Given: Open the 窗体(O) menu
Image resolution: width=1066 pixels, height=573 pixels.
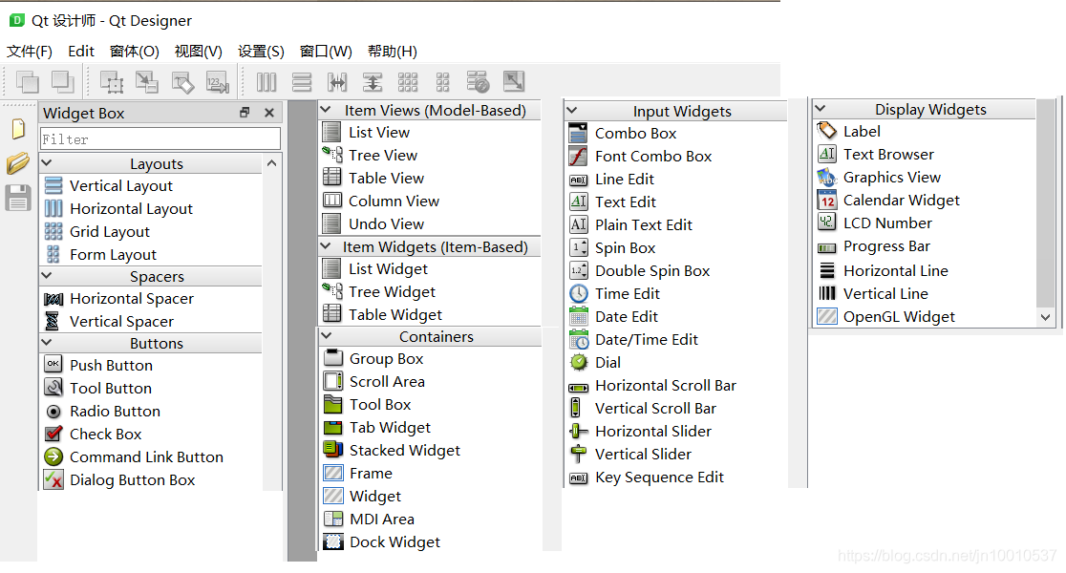Looking at the screenshot, I should (134, 52).
